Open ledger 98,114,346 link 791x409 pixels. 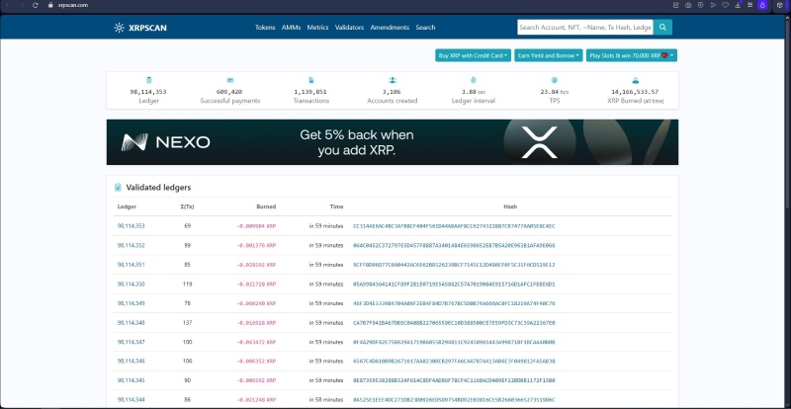click(x=132, y=362)
